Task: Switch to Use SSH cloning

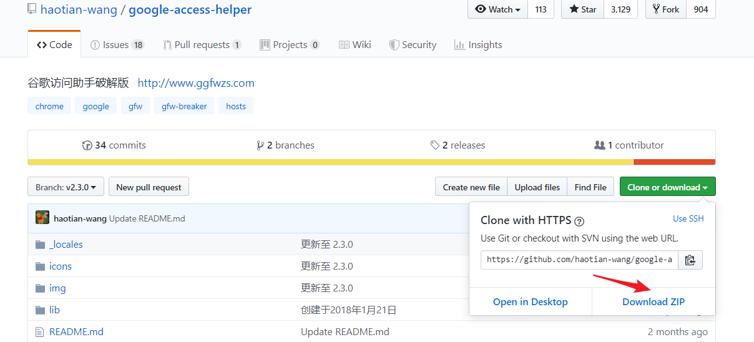Action: point(688,218)
